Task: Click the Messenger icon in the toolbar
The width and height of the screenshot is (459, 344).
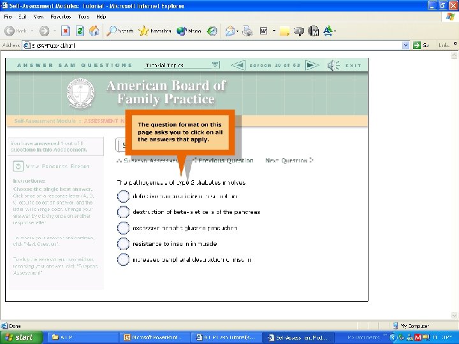Action: [x=299, y=31]
